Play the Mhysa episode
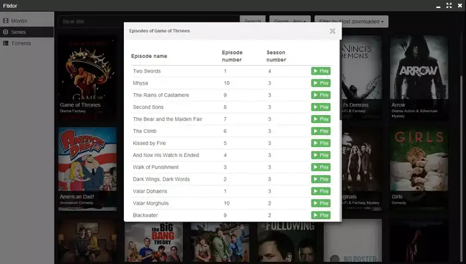Screen dimensions: 466x264 [x=321, y=83]
